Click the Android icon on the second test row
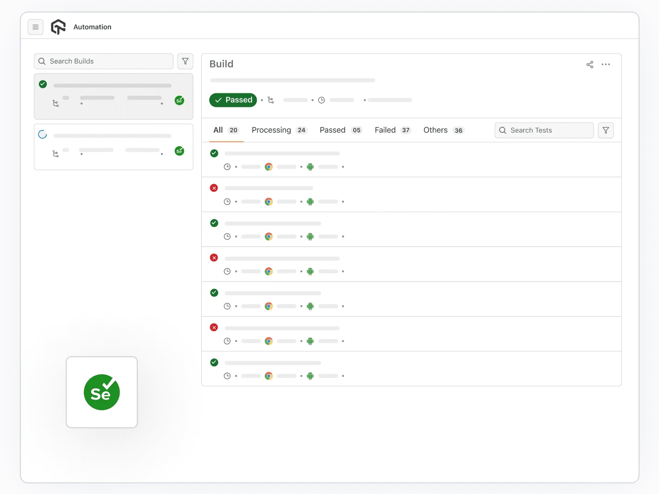Viewport: 659px width, 494px height. point(310,202)
